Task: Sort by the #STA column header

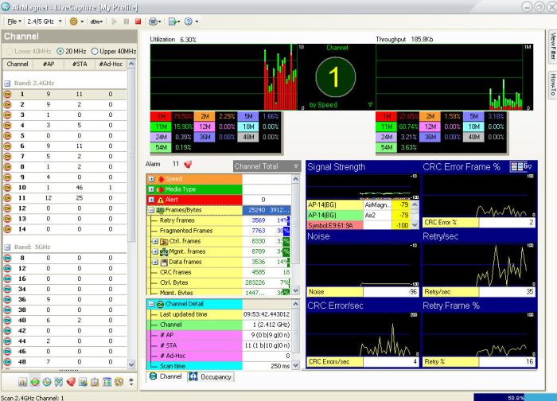Action: click(x=80, y=64)
